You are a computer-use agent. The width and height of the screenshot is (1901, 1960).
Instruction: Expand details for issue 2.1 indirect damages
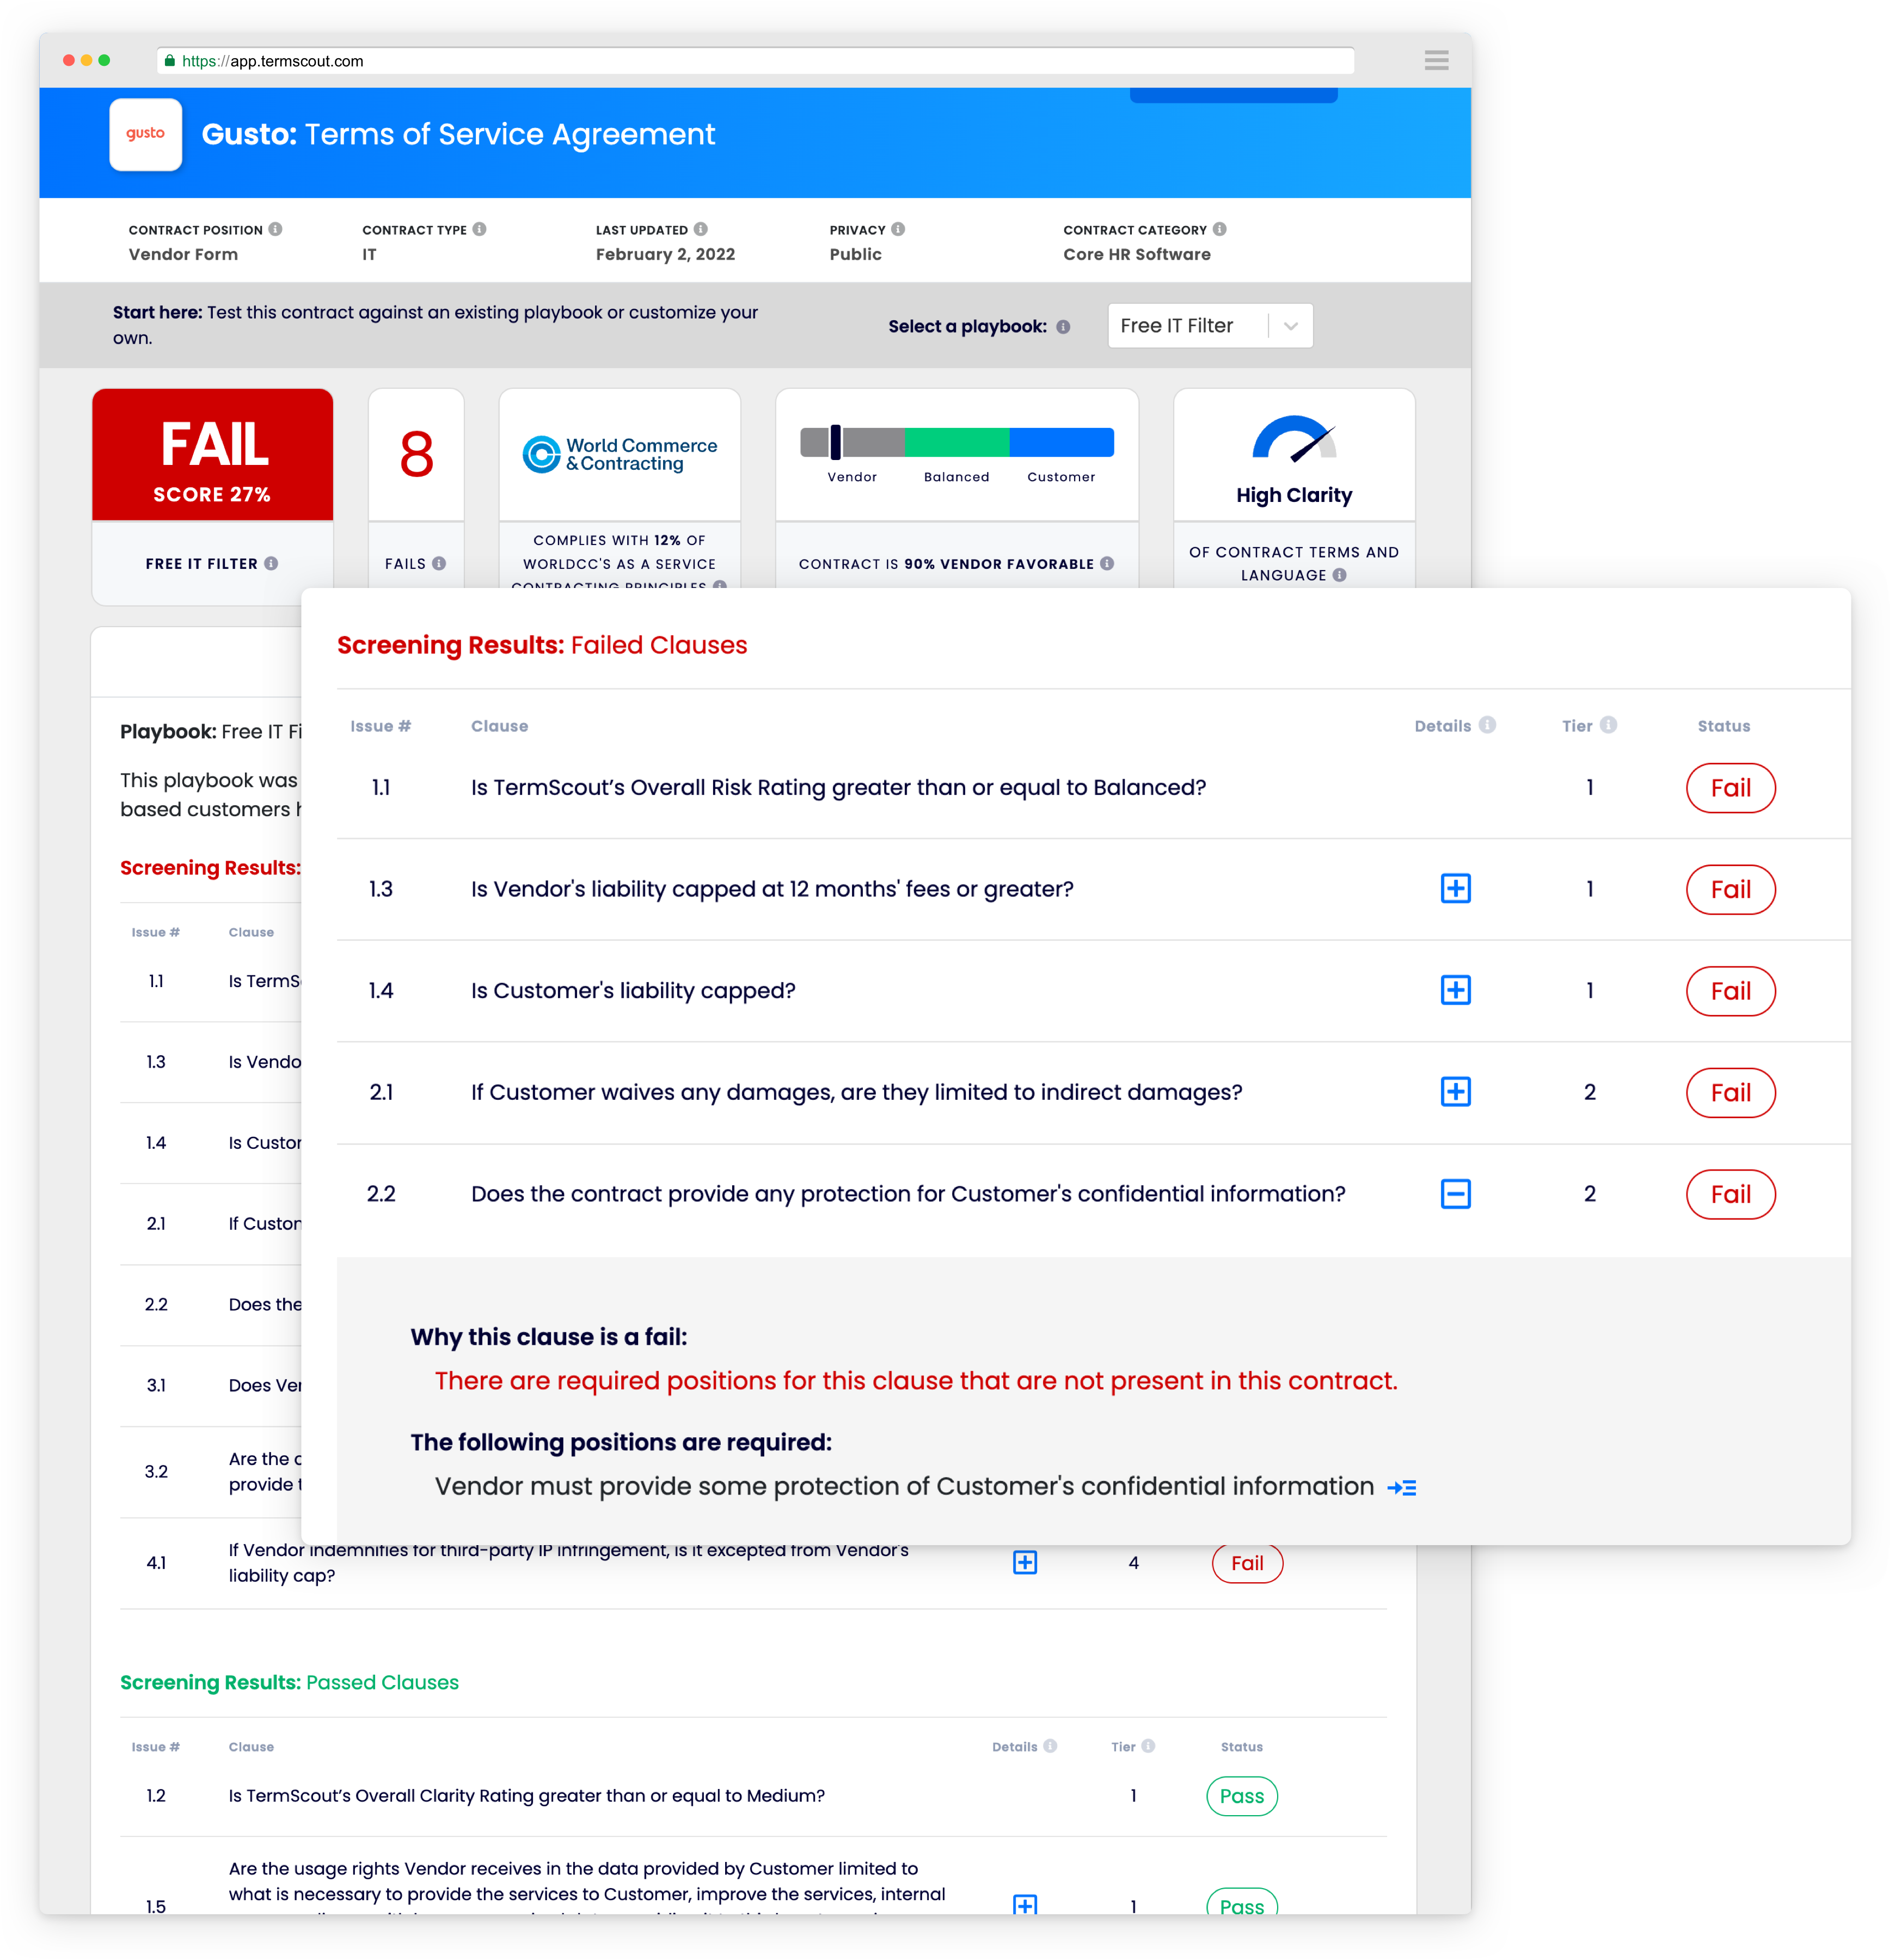[1456, 1092]
